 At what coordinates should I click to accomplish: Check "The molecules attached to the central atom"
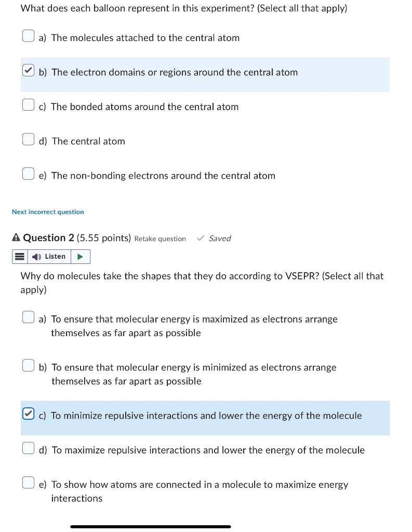coord(28,36)
